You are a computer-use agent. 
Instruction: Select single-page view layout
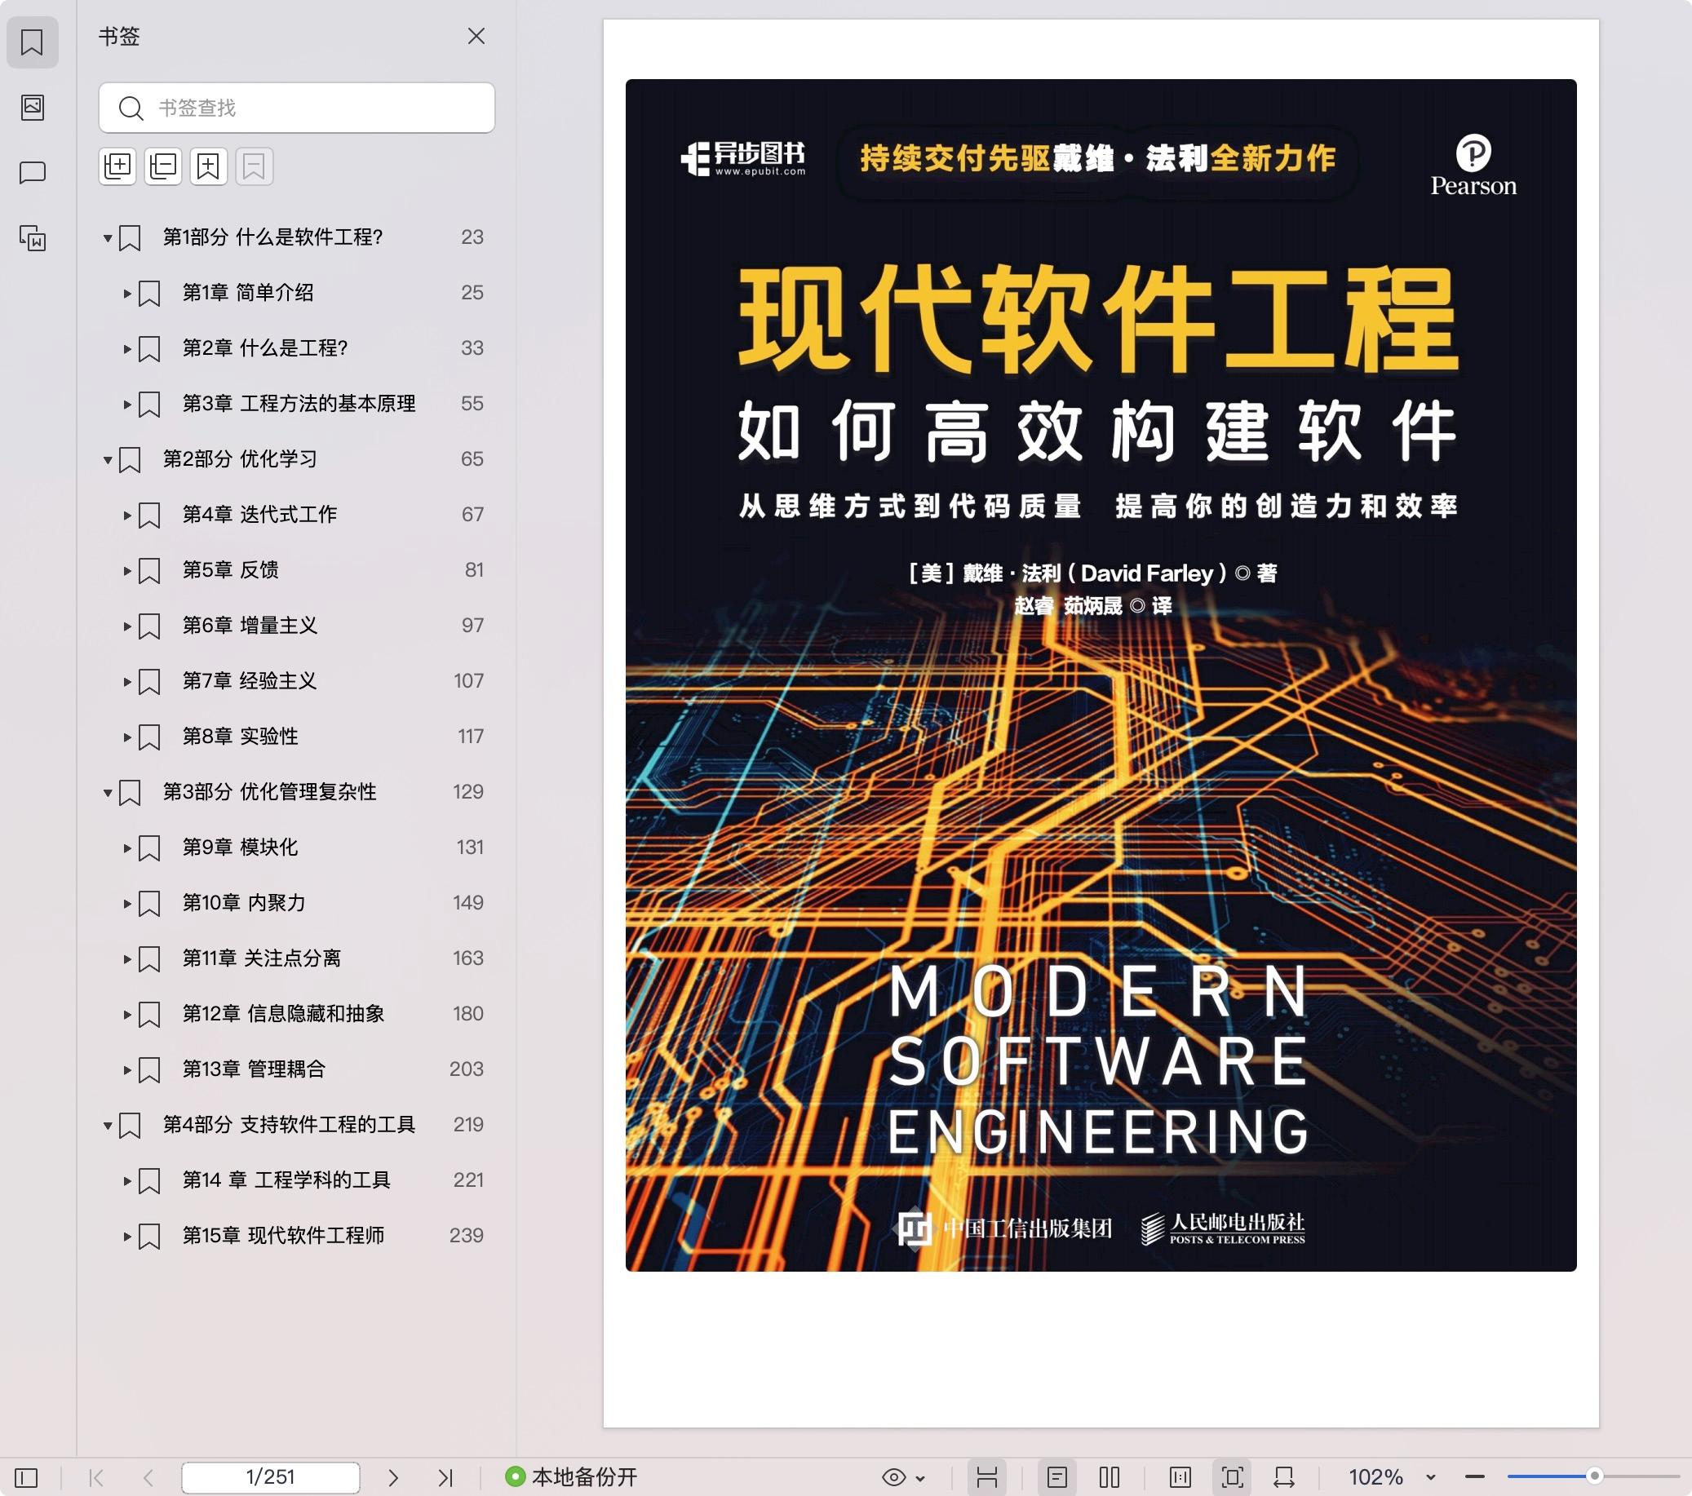1057,1477
